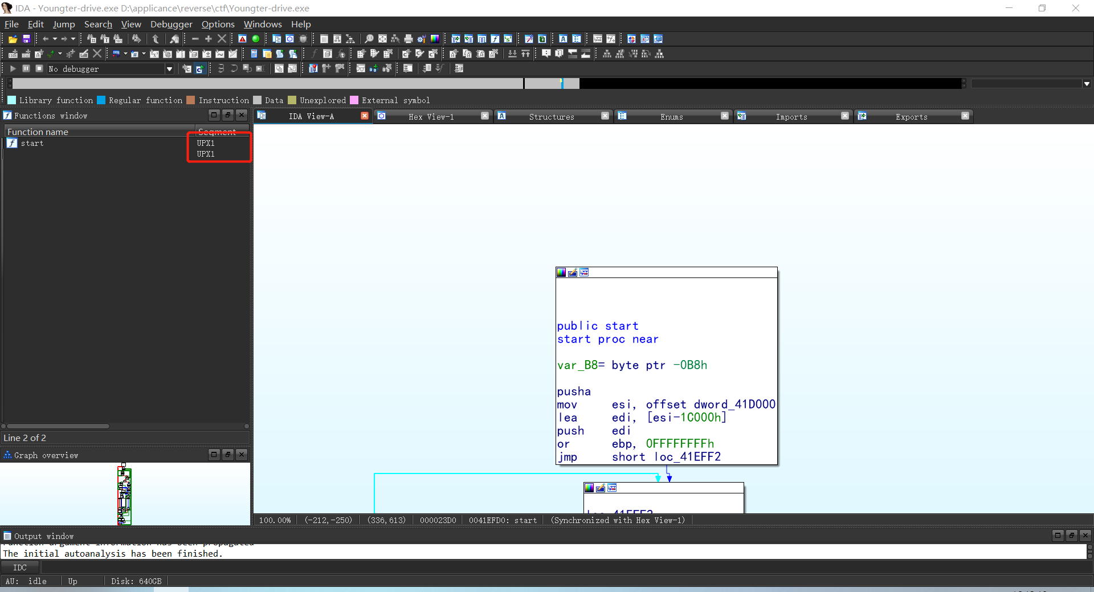Save the IDA database using the disk icon
Image resolution: width=1094 pixels, height=592 pixels.
click(26, 38)
